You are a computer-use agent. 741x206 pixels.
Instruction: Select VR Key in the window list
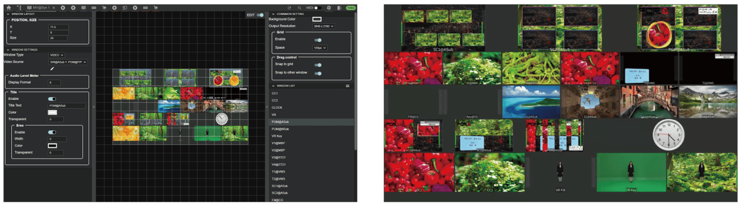click(x=311, y=136)
